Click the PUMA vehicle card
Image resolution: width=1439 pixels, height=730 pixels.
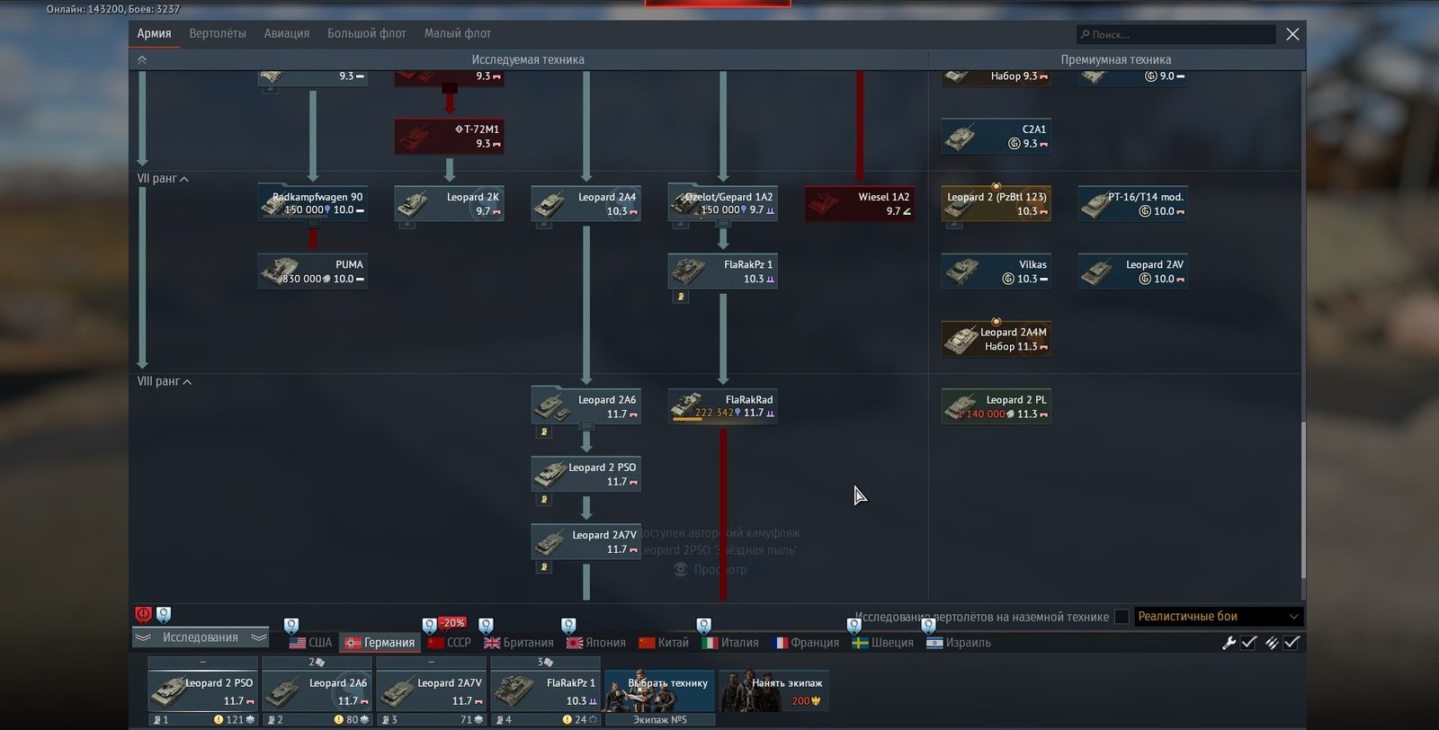312,272
